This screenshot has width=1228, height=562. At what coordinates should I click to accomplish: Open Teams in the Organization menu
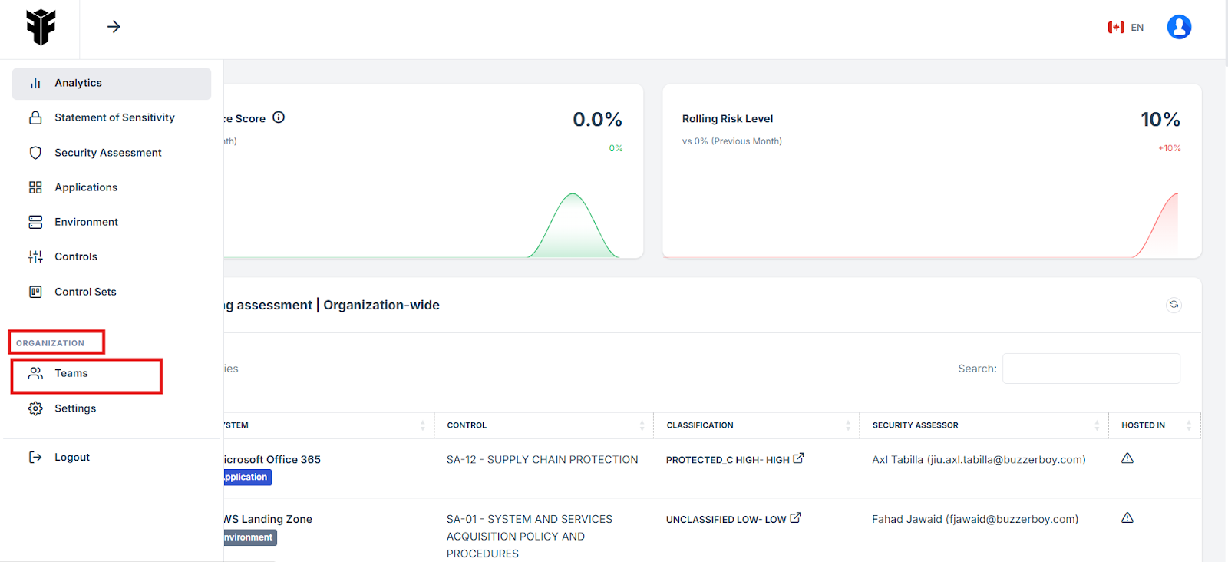point(71,374)
